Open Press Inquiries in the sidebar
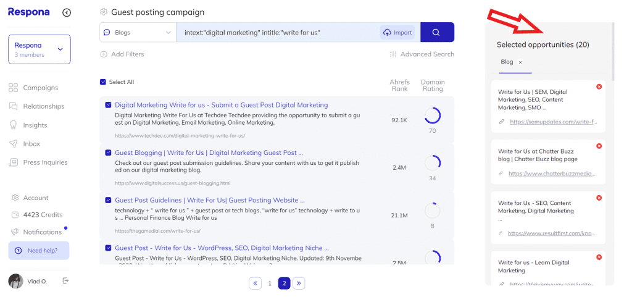This screenshot has height=297, width=632. pos(38,162)
